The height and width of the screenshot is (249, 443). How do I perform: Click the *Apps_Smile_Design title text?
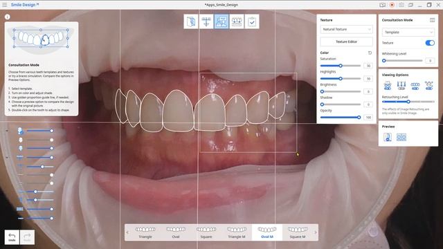point(221,5)
